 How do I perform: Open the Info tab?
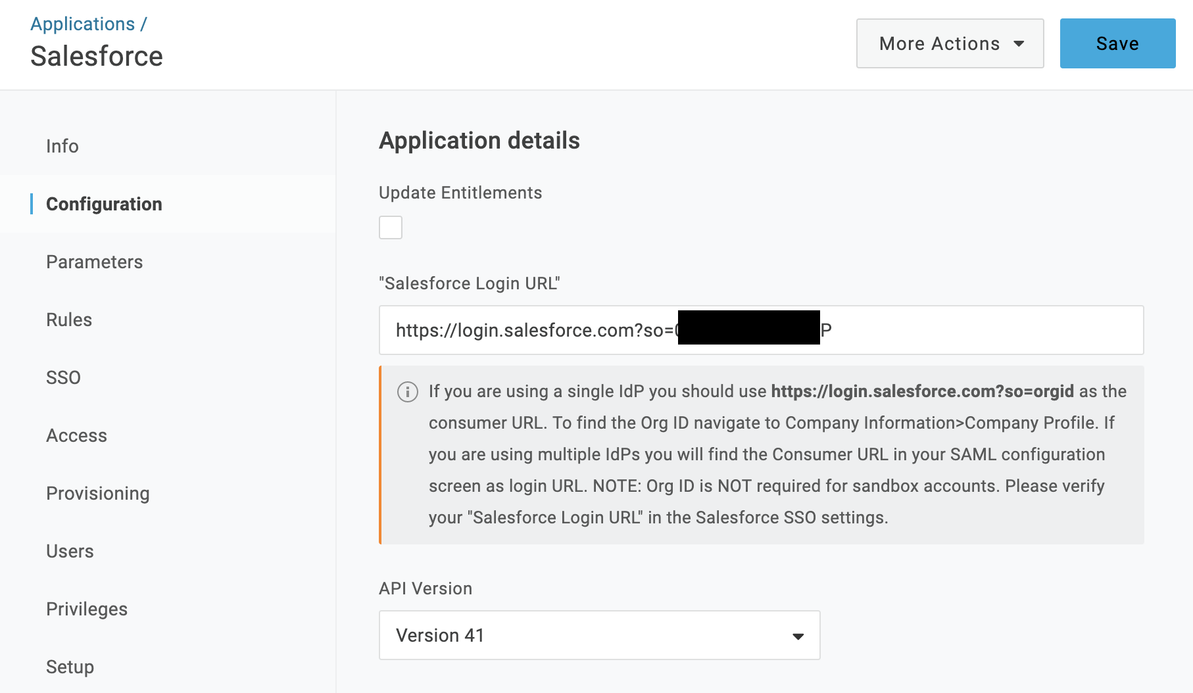[x=62, y=146]
